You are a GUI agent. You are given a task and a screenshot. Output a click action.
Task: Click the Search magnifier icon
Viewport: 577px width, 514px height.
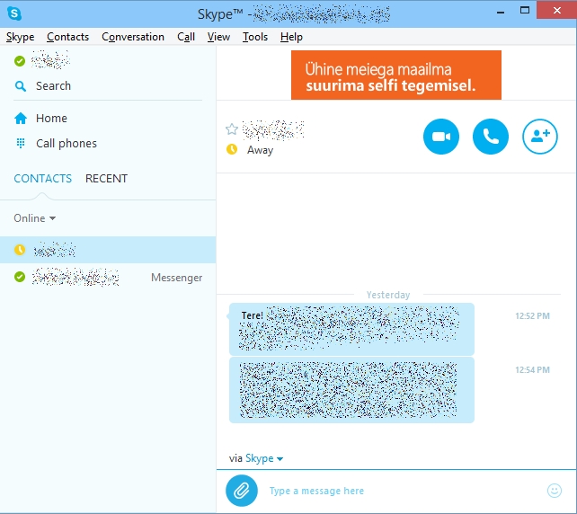[x=21, y=86]
